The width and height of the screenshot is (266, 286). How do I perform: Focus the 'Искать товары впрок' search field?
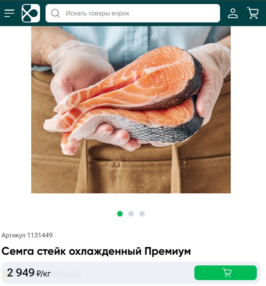[x=133, y=13]
